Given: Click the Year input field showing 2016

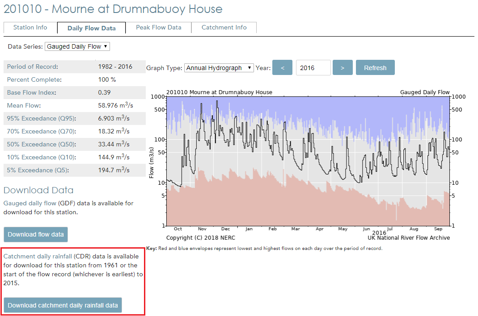Looking at the screenshot, I should pos(313,67).
